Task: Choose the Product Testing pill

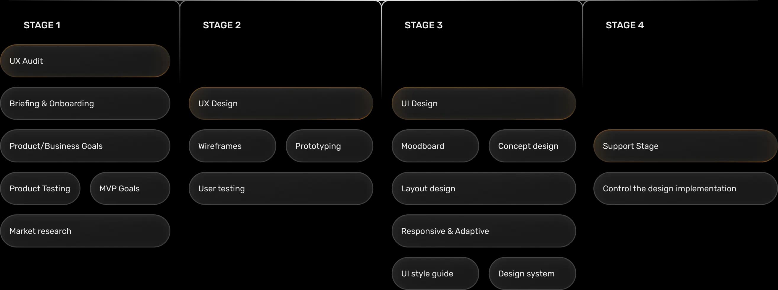Action: coord(40,188)
